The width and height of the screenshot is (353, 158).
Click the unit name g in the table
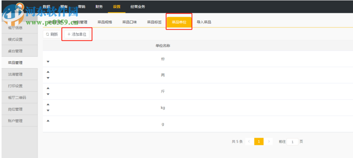pyautogui.click(x=163, y=124)
